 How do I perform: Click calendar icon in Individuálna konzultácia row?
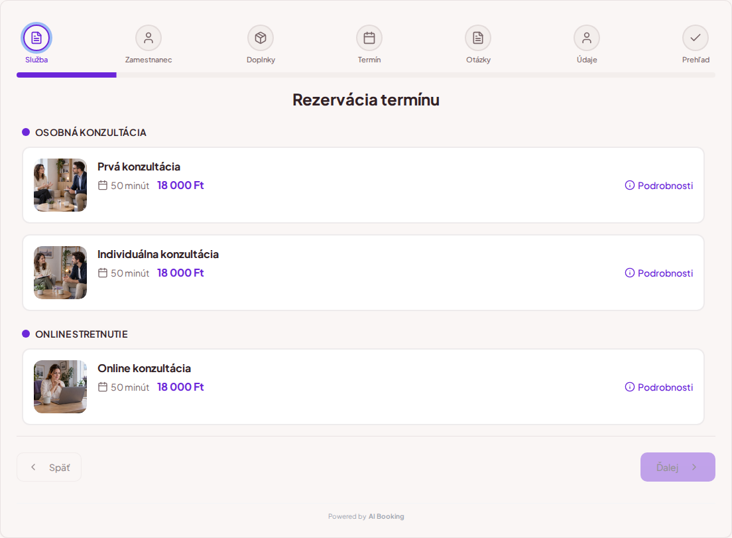(103, 273)
